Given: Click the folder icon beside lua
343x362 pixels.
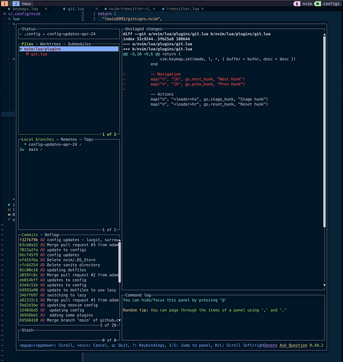Looking at the screenshot, I should (x=9, y=19).
